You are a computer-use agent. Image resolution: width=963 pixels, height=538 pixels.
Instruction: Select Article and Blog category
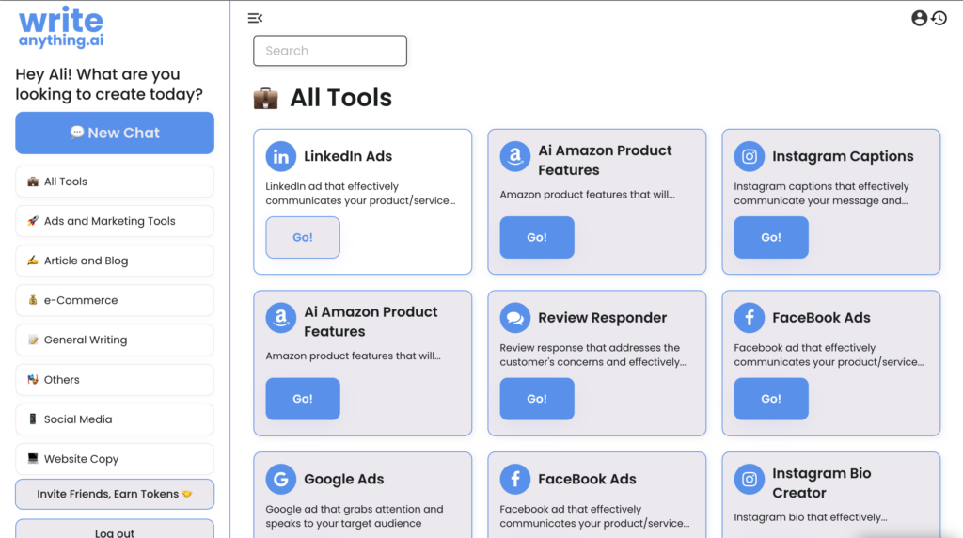click(115, 261)
